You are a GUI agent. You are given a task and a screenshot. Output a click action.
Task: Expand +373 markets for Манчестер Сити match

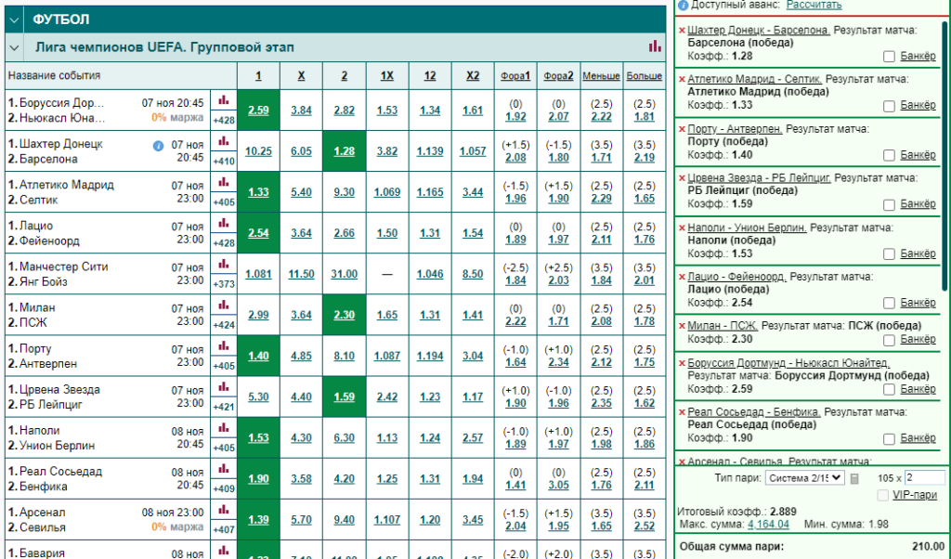point(224,284)
